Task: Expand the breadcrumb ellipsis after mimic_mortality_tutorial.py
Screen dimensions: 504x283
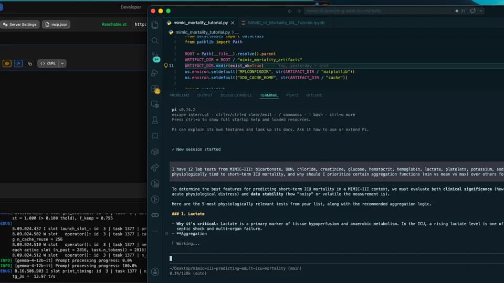Action: 237,32
